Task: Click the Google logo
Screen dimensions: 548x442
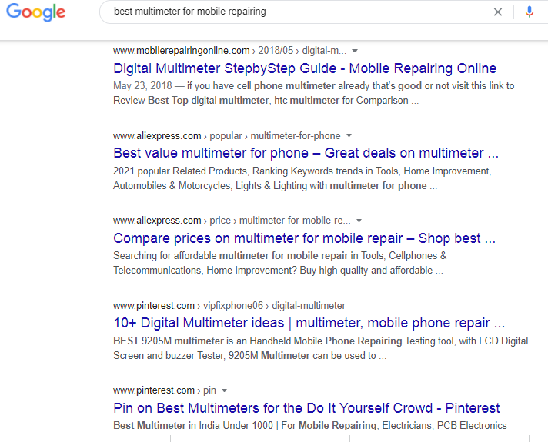Action: click(36, 12)
